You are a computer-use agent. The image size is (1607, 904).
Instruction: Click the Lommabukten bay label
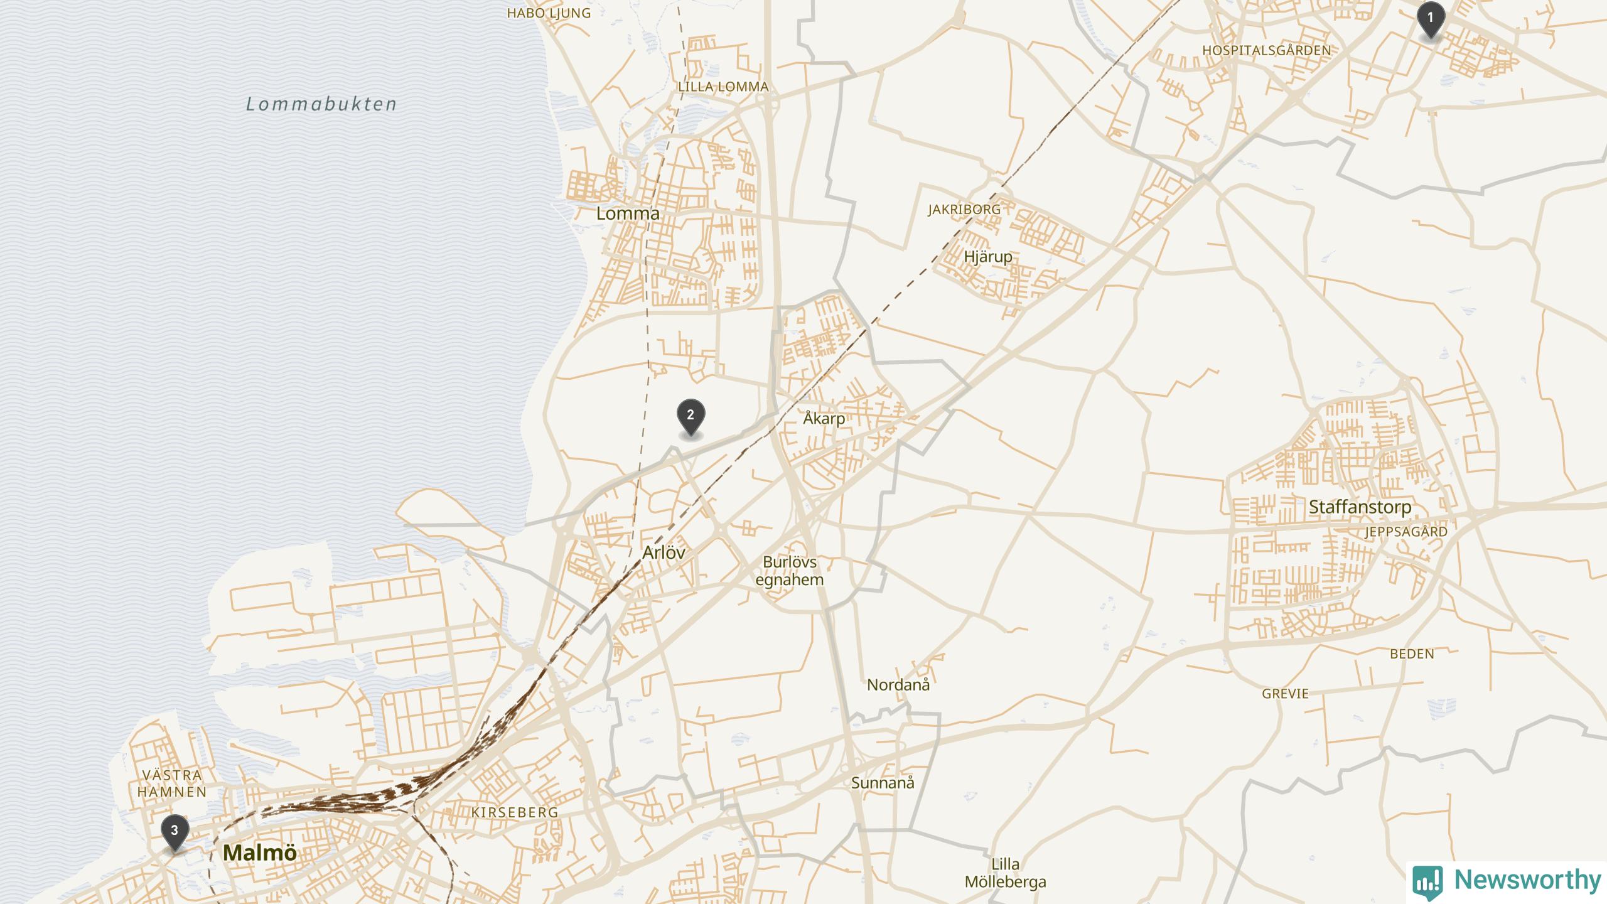tap(321, 104)
